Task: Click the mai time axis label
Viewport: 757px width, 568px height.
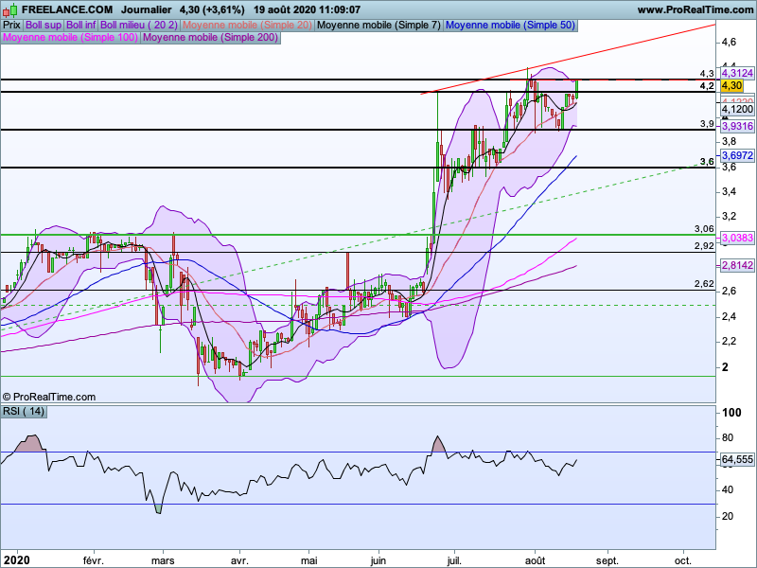Action: (309, 560)
